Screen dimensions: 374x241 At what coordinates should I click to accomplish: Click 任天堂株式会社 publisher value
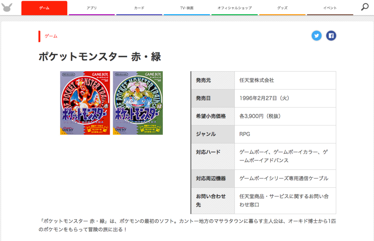tap(257, 80)
